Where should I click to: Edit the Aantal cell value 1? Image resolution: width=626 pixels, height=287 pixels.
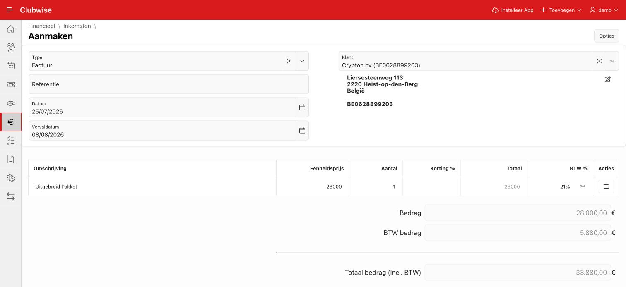376,187
